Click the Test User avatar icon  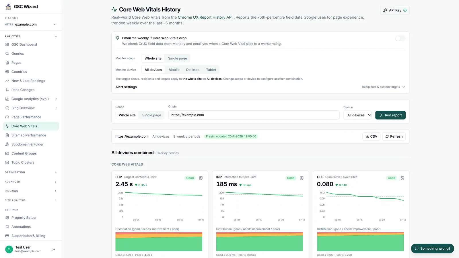tap(9, 249)
